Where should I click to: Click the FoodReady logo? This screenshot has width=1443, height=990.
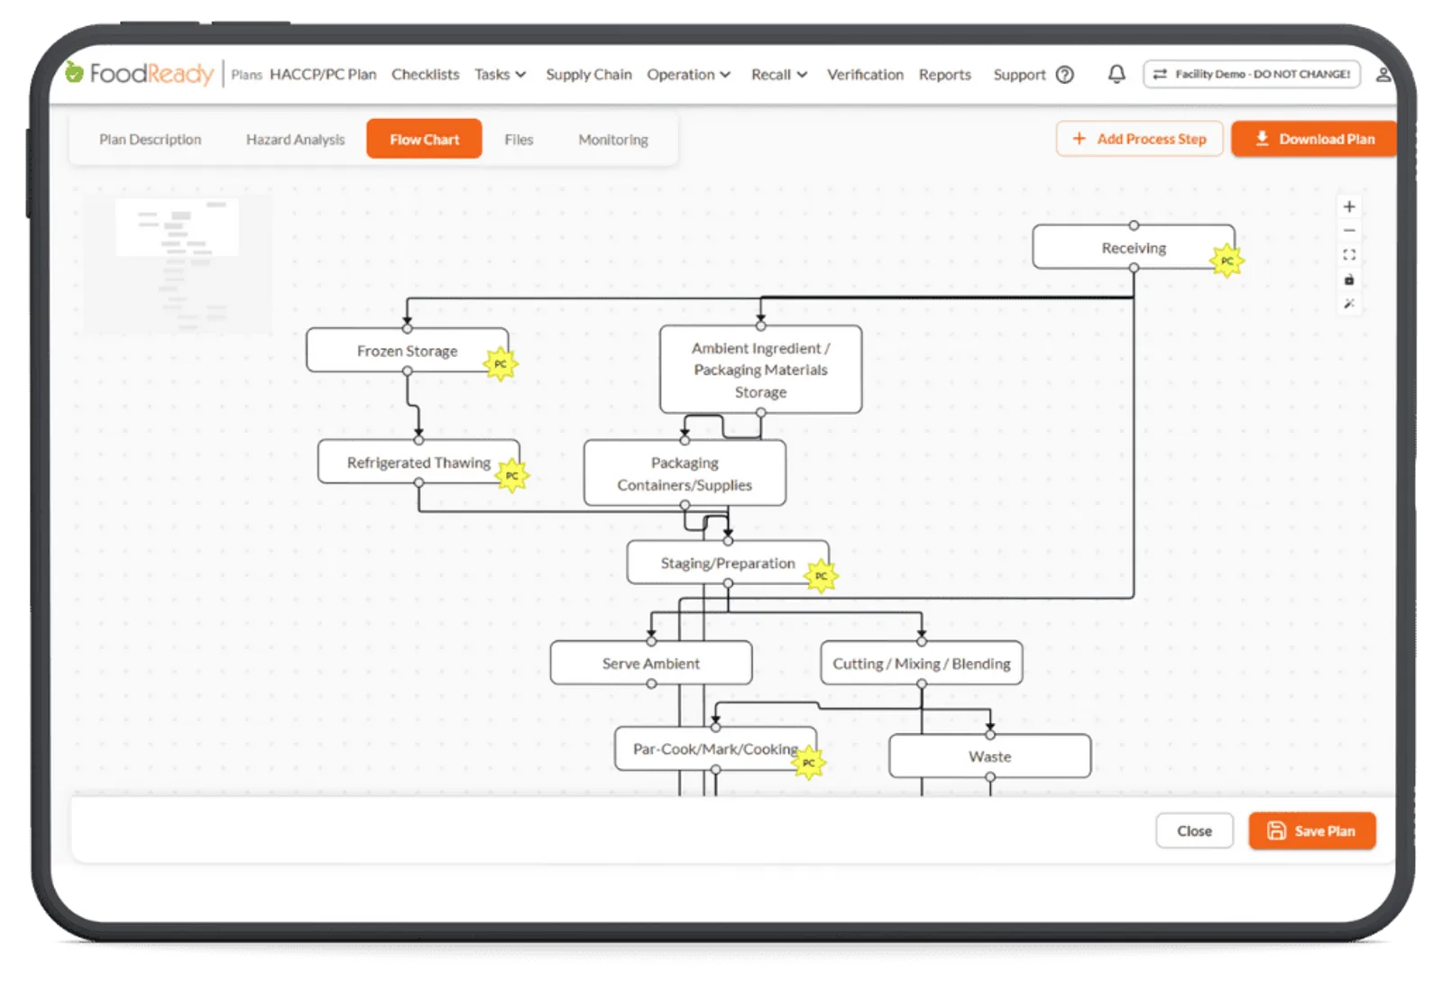(139, 73)
